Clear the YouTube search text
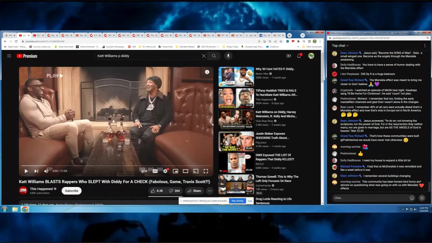 pos(204,56)
